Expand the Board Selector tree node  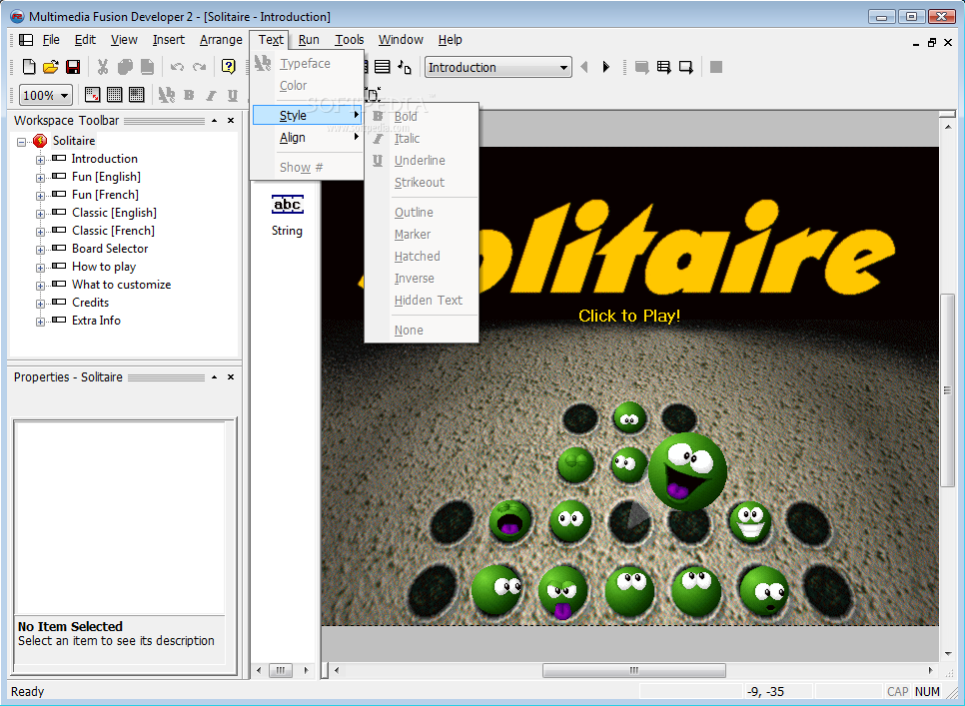(40, 250)
